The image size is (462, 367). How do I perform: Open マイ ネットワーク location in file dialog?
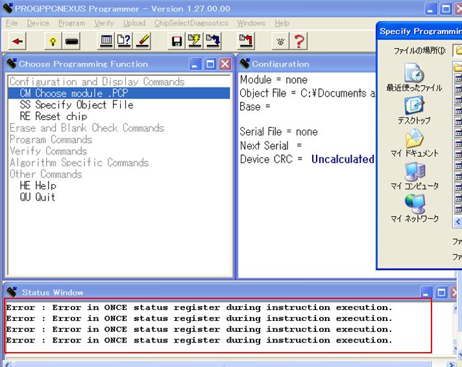[414, 209]
